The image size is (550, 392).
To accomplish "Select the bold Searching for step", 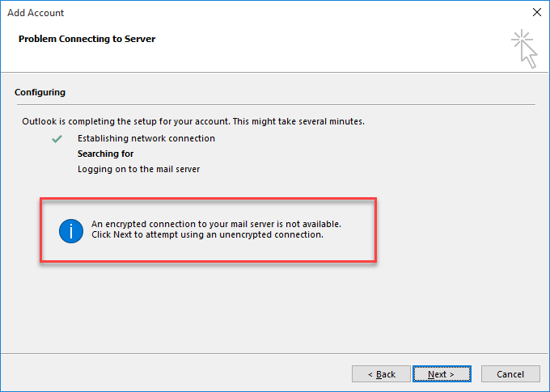I will (106, 154).
